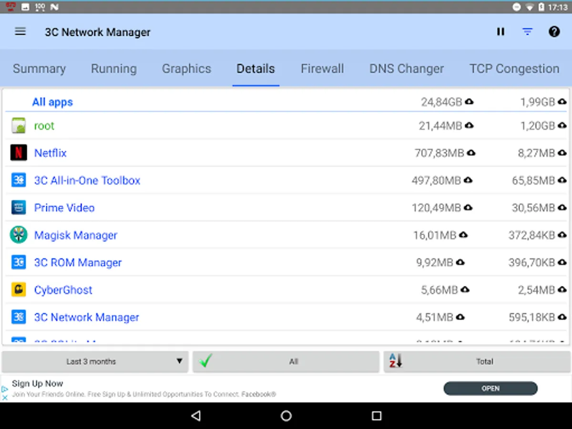
Task: Click the cloud icon next to 372,84KB
Action: [562, 235]
